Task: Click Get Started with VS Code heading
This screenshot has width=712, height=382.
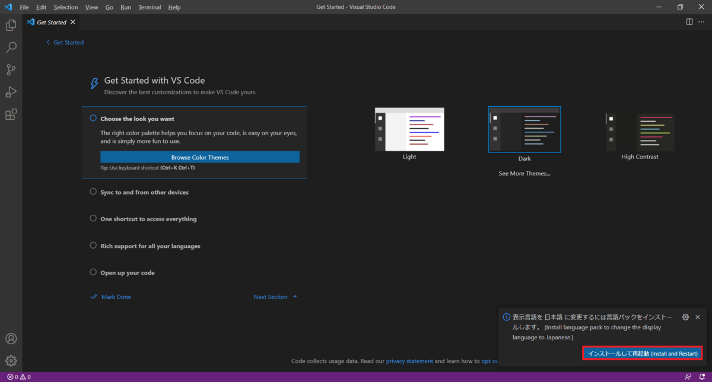Action: [x=154, y=81]
